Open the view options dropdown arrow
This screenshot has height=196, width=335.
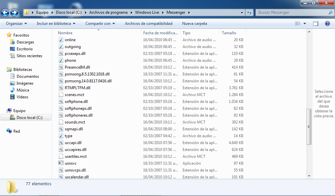305,24
